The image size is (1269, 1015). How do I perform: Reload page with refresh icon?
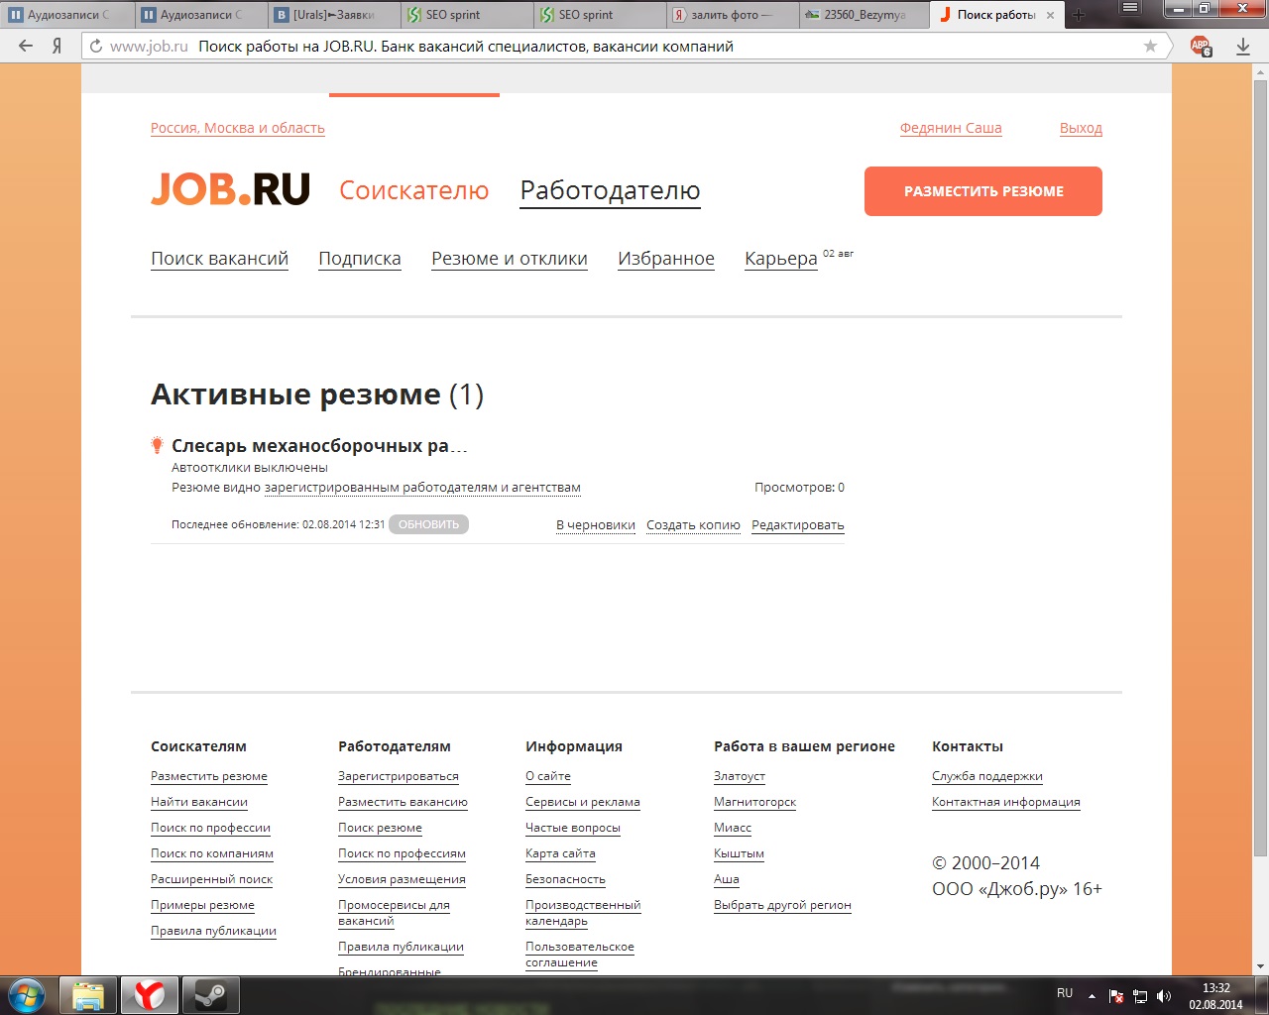tap(96, 46)
